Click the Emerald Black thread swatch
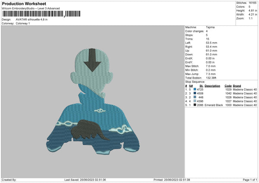259x183 pixels. 195,105
